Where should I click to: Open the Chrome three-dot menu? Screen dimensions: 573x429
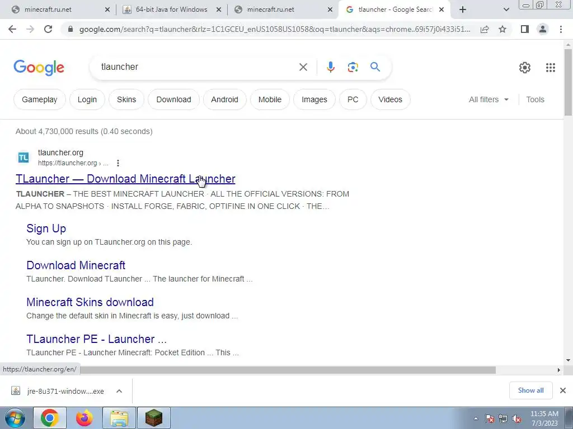pos(561,29)
